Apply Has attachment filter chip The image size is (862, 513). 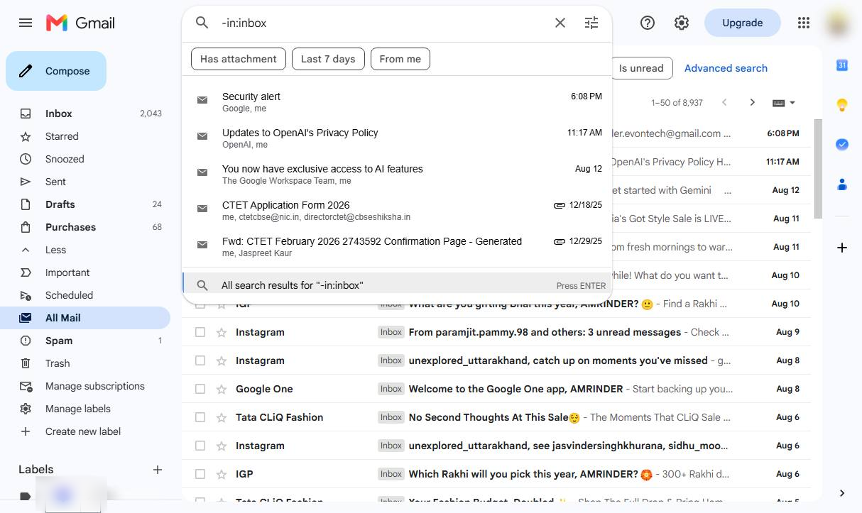click(239, 59)
